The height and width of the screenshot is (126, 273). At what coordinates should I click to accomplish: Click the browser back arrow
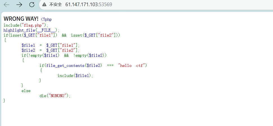pyautogui.click(x=7, y=4)
